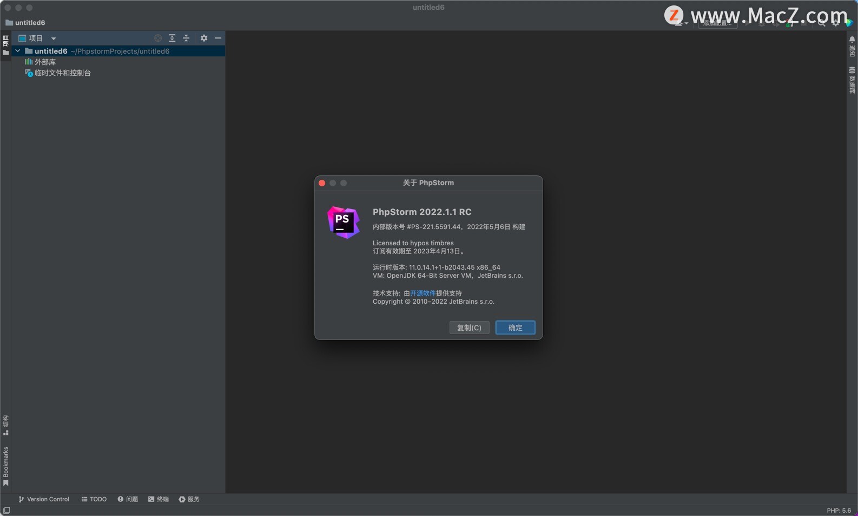The width and height of the screenshot is (858, 516).
Task: Open the 开源软件 link
Action: 423,293
